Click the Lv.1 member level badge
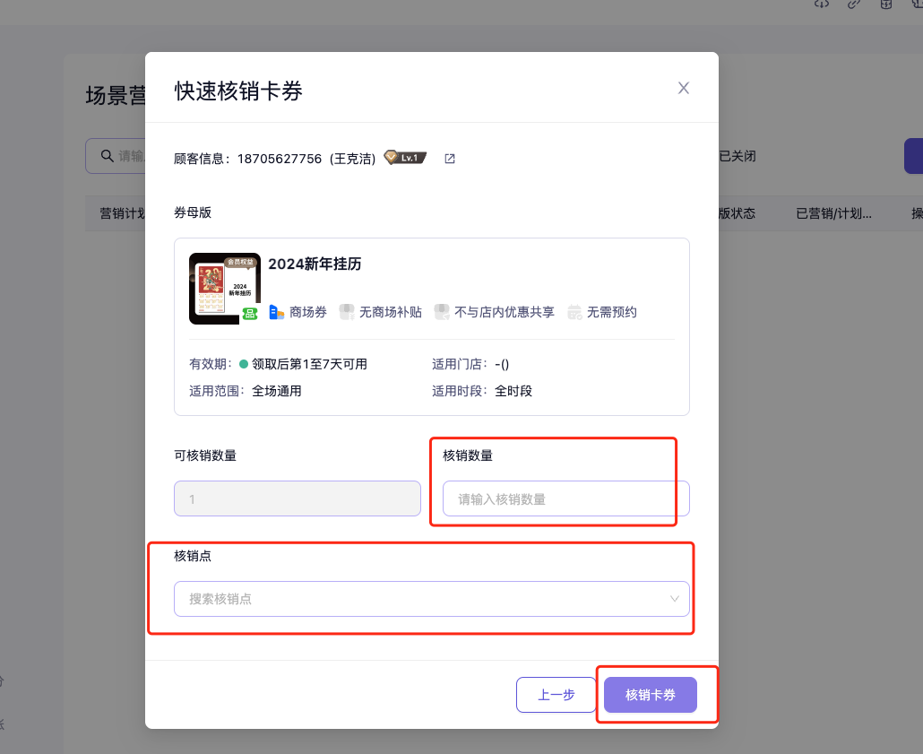 coord(405,158)
